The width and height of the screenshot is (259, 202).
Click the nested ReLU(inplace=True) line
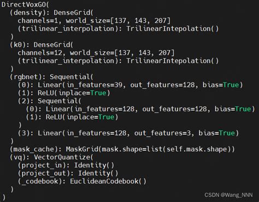[x=72, y=117]
